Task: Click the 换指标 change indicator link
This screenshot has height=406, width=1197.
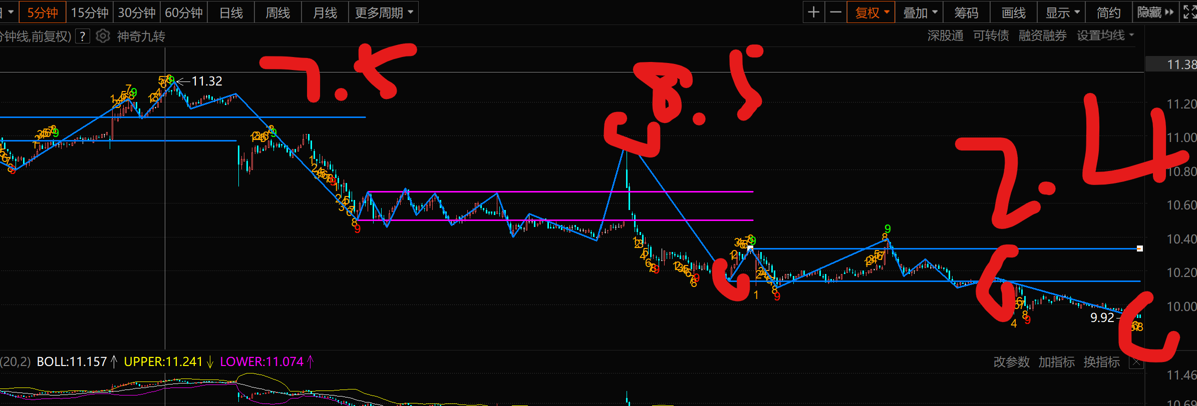Action: [1101, 361]
